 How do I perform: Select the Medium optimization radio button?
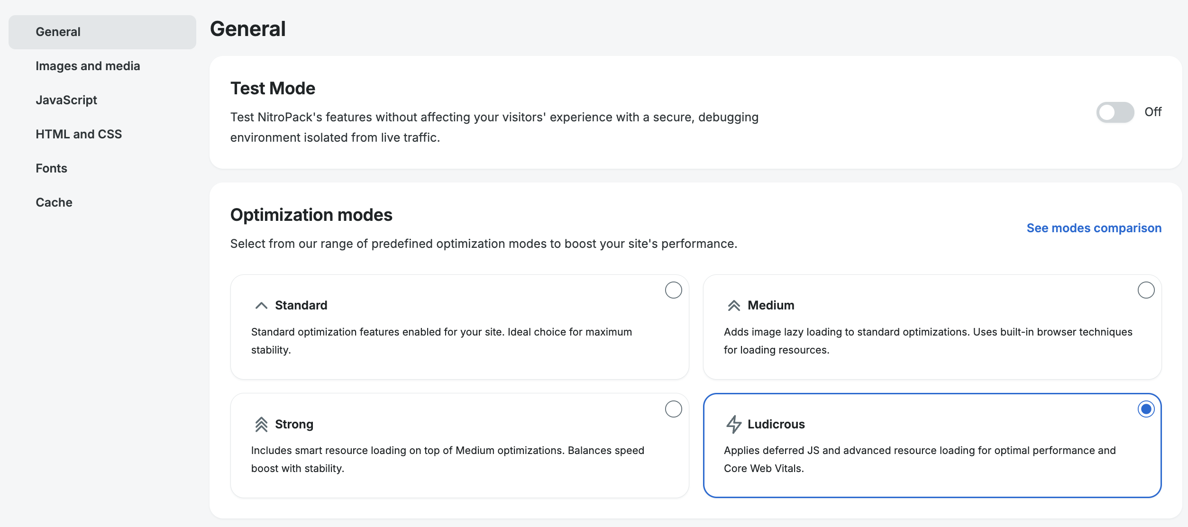click(x=1146, y=290)
